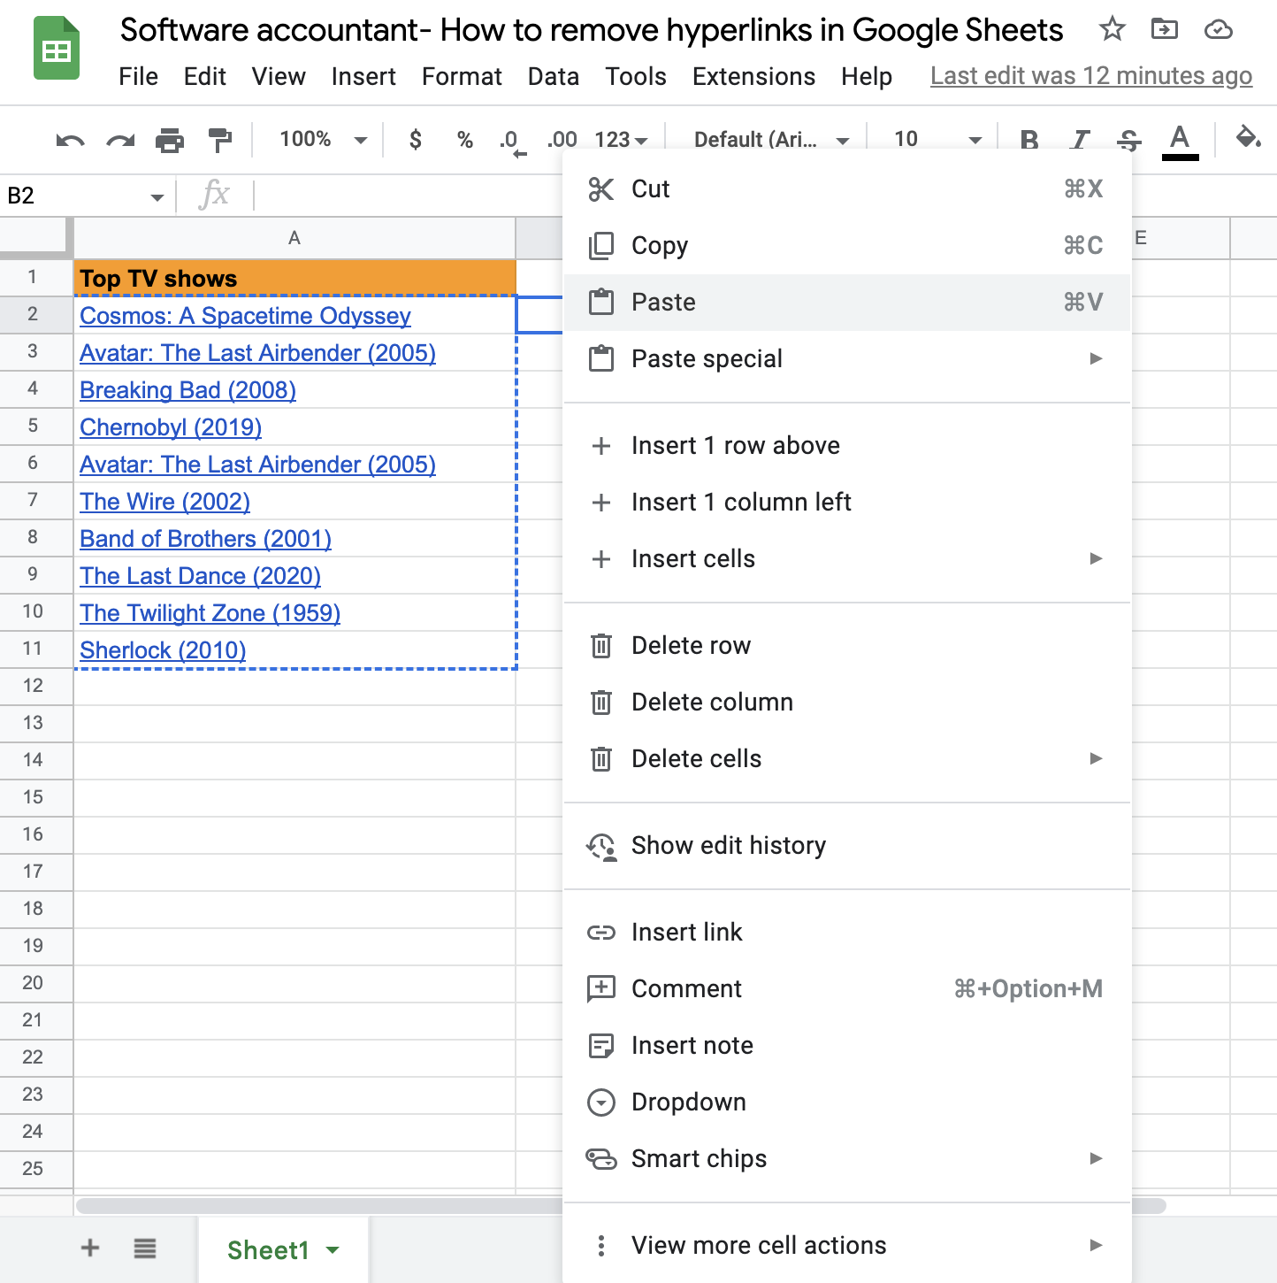Choose Copy from context menu
Screen dimensions: 1277x1283
pyautogui.click(x=847, y=246)
